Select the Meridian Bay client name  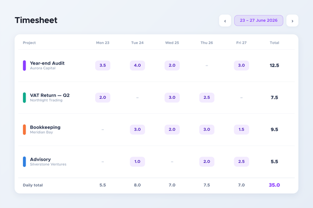pyautogui.click(x=41, y=132)
